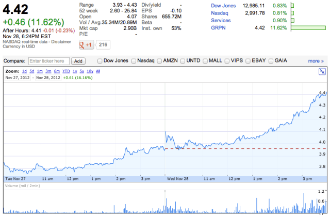Select the Shares 655.72M value
This screenshot has width=330, height=215.
[x=172, y=17]
